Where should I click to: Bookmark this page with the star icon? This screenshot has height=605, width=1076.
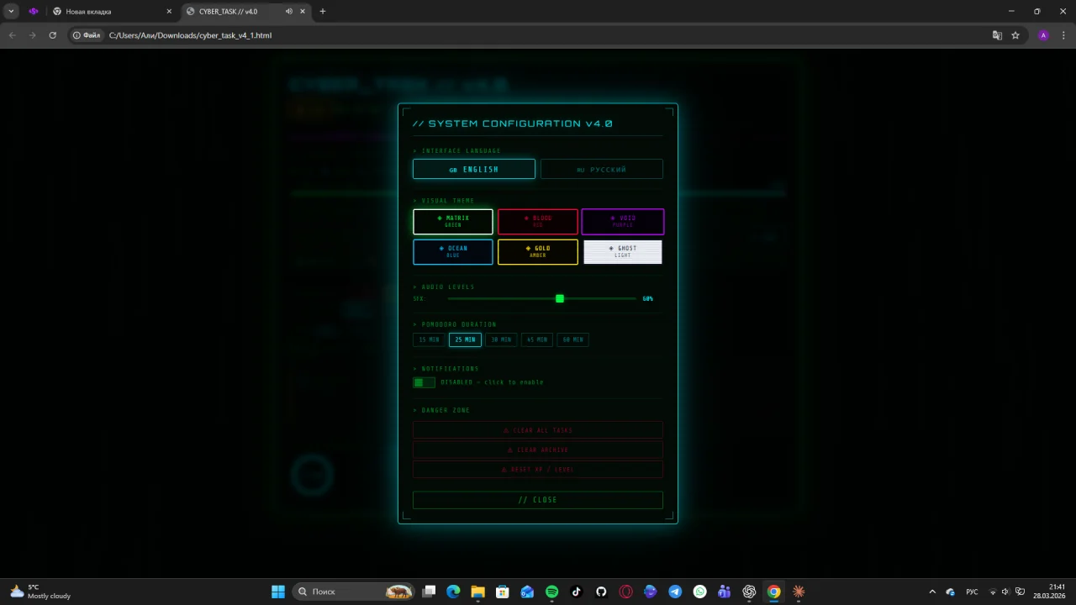(x=1015, y=35)
